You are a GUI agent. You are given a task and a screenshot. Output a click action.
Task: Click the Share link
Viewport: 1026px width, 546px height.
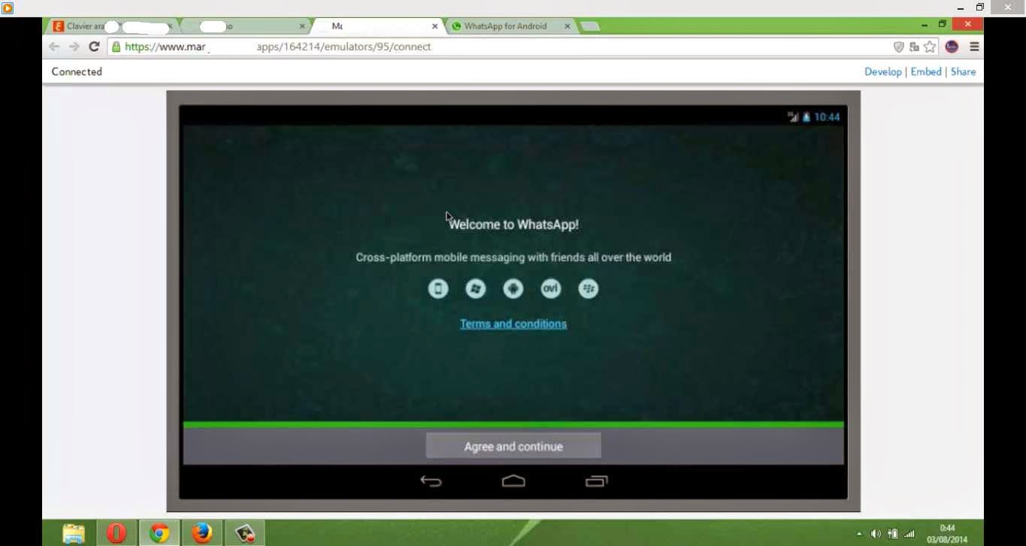pos(963,71)
